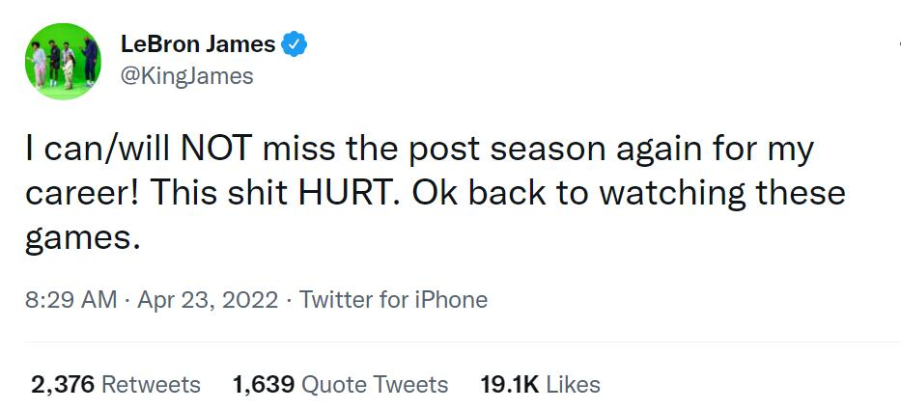
Task: Click the 8:29 AM timestamp
Action: tap(71, 300)
